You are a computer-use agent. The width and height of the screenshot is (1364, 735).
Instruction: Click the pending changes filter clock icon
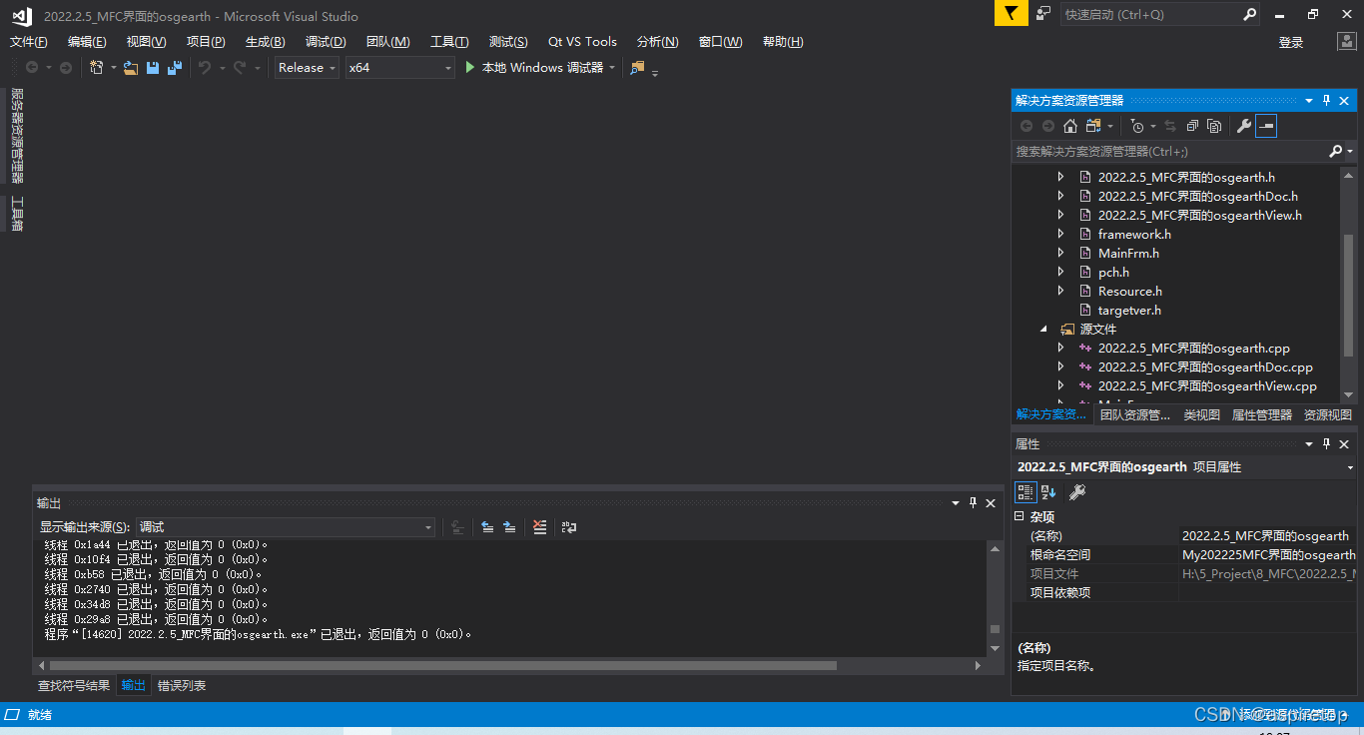click(1136, 126)
